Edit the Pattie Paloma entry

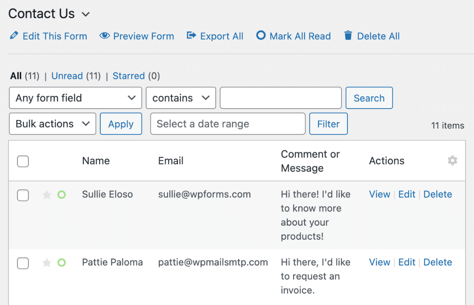407,262
